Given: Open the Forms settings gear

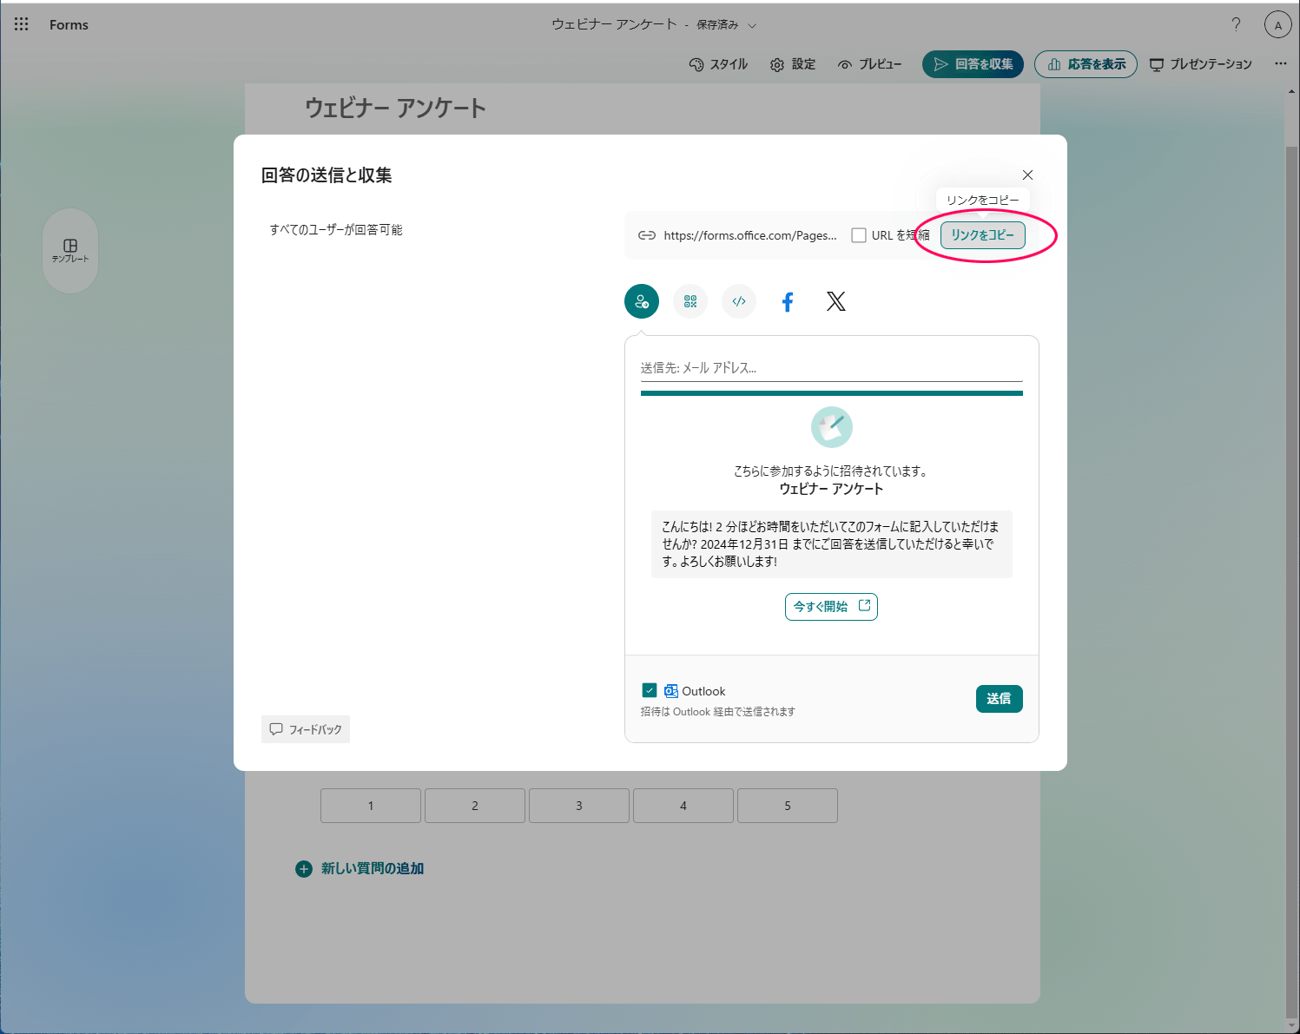Looking at the screenshot, I should point(792,63).
